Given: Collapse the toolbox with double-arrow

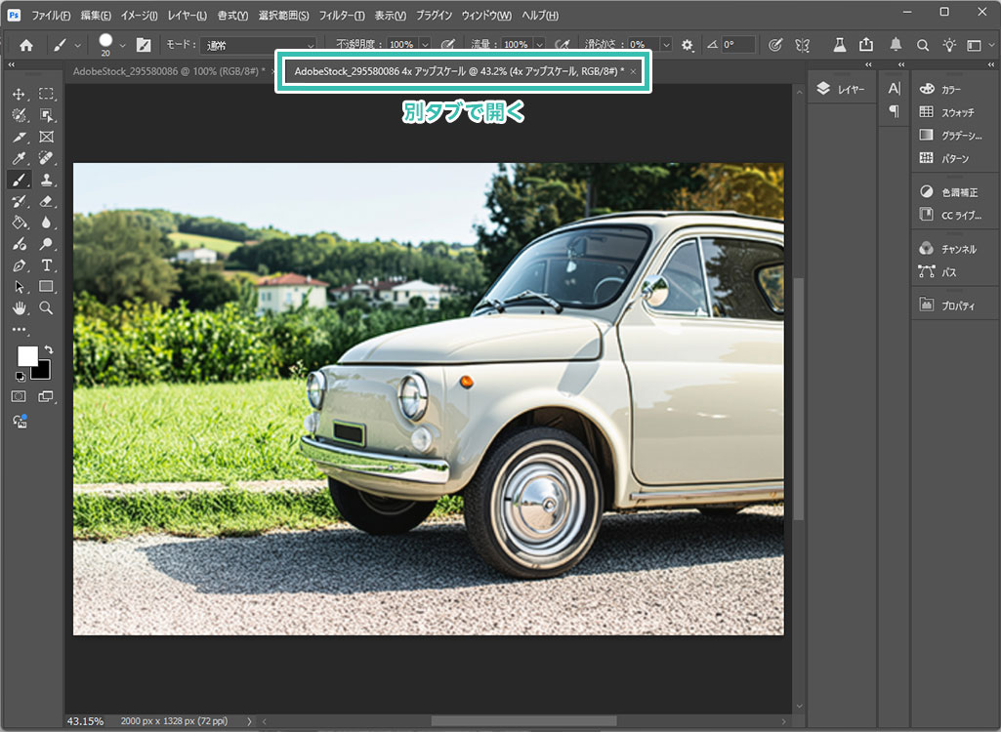Looking at the screenshot, I should pos(11,64).
